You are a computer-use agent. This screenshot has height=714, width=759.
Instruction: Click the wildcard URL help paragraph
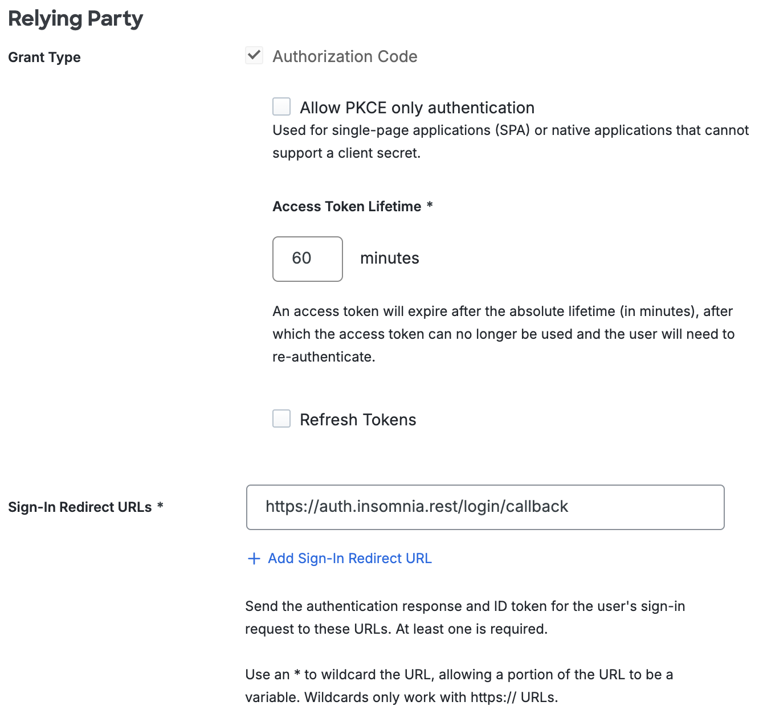pyautogui.click(x=459, y=686)
